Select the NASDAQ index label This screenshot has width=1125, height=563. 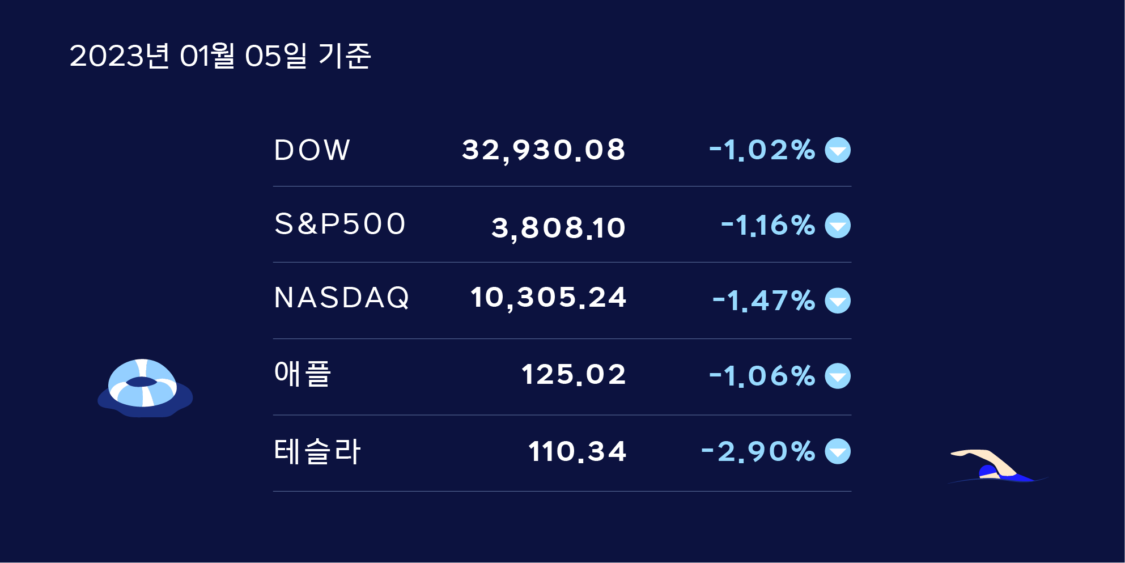click(342, 298)
